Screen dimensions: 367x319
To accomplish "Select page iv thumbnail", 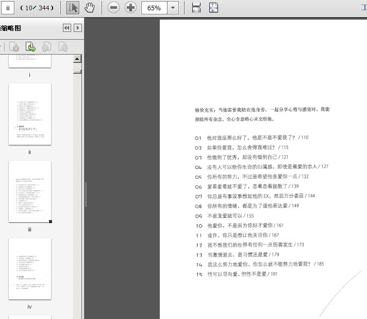I will point(30,268).
